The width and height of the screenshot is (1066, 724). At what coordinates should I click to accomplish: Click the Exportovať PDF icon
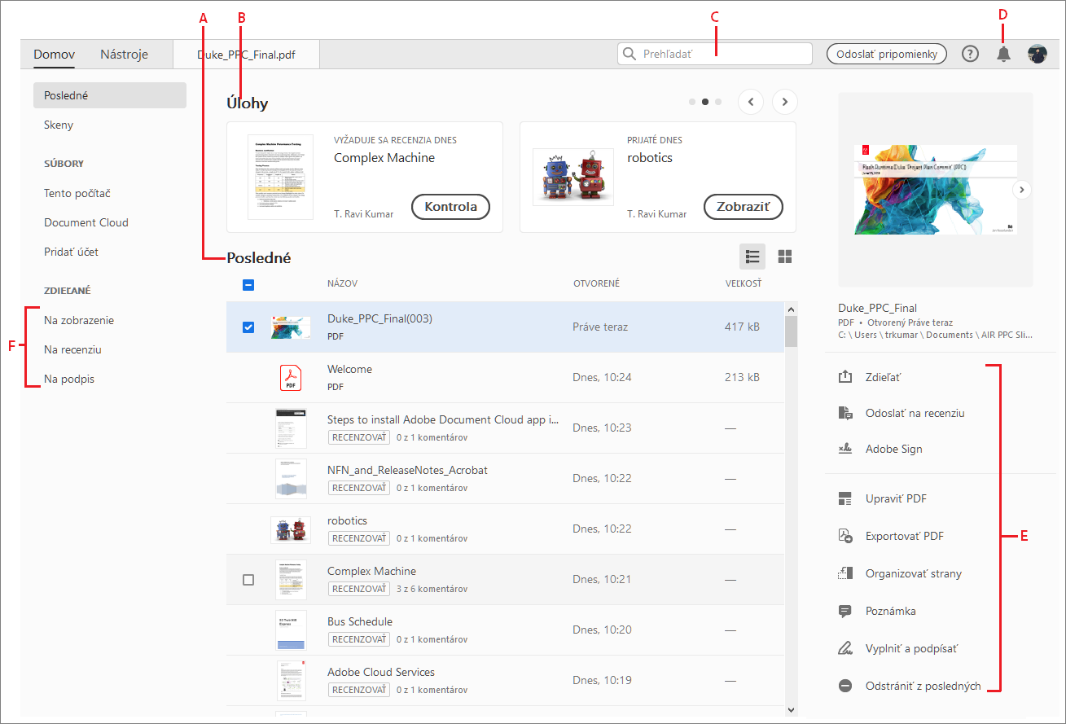click(844, 536)
